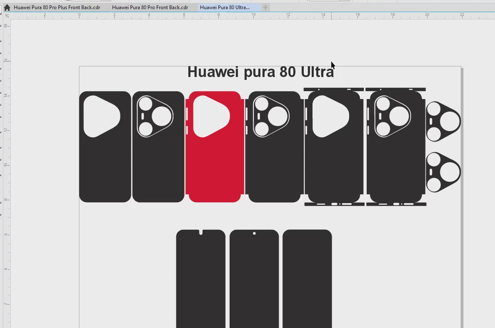
Task: Click the Welcome Screen home icon
Action: click(x=7, y=7)
